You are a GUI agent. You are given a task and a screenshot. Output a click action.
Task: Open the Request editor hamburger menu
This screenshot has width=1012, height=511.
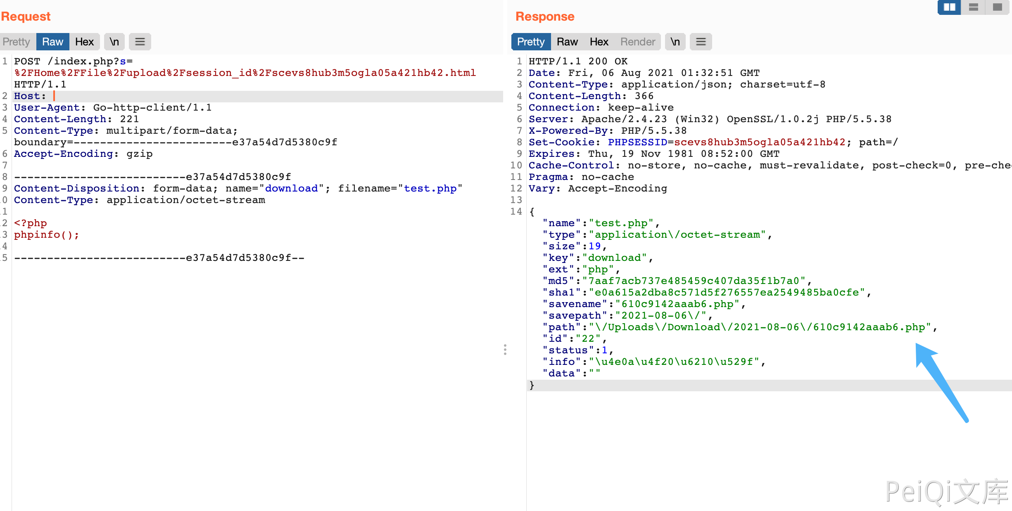tap(140, 41)
